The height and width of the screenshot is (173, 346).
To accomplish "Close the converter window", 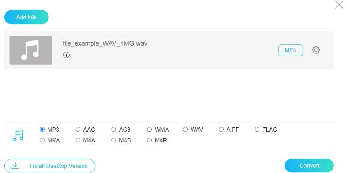I will (x=339, y=5).
